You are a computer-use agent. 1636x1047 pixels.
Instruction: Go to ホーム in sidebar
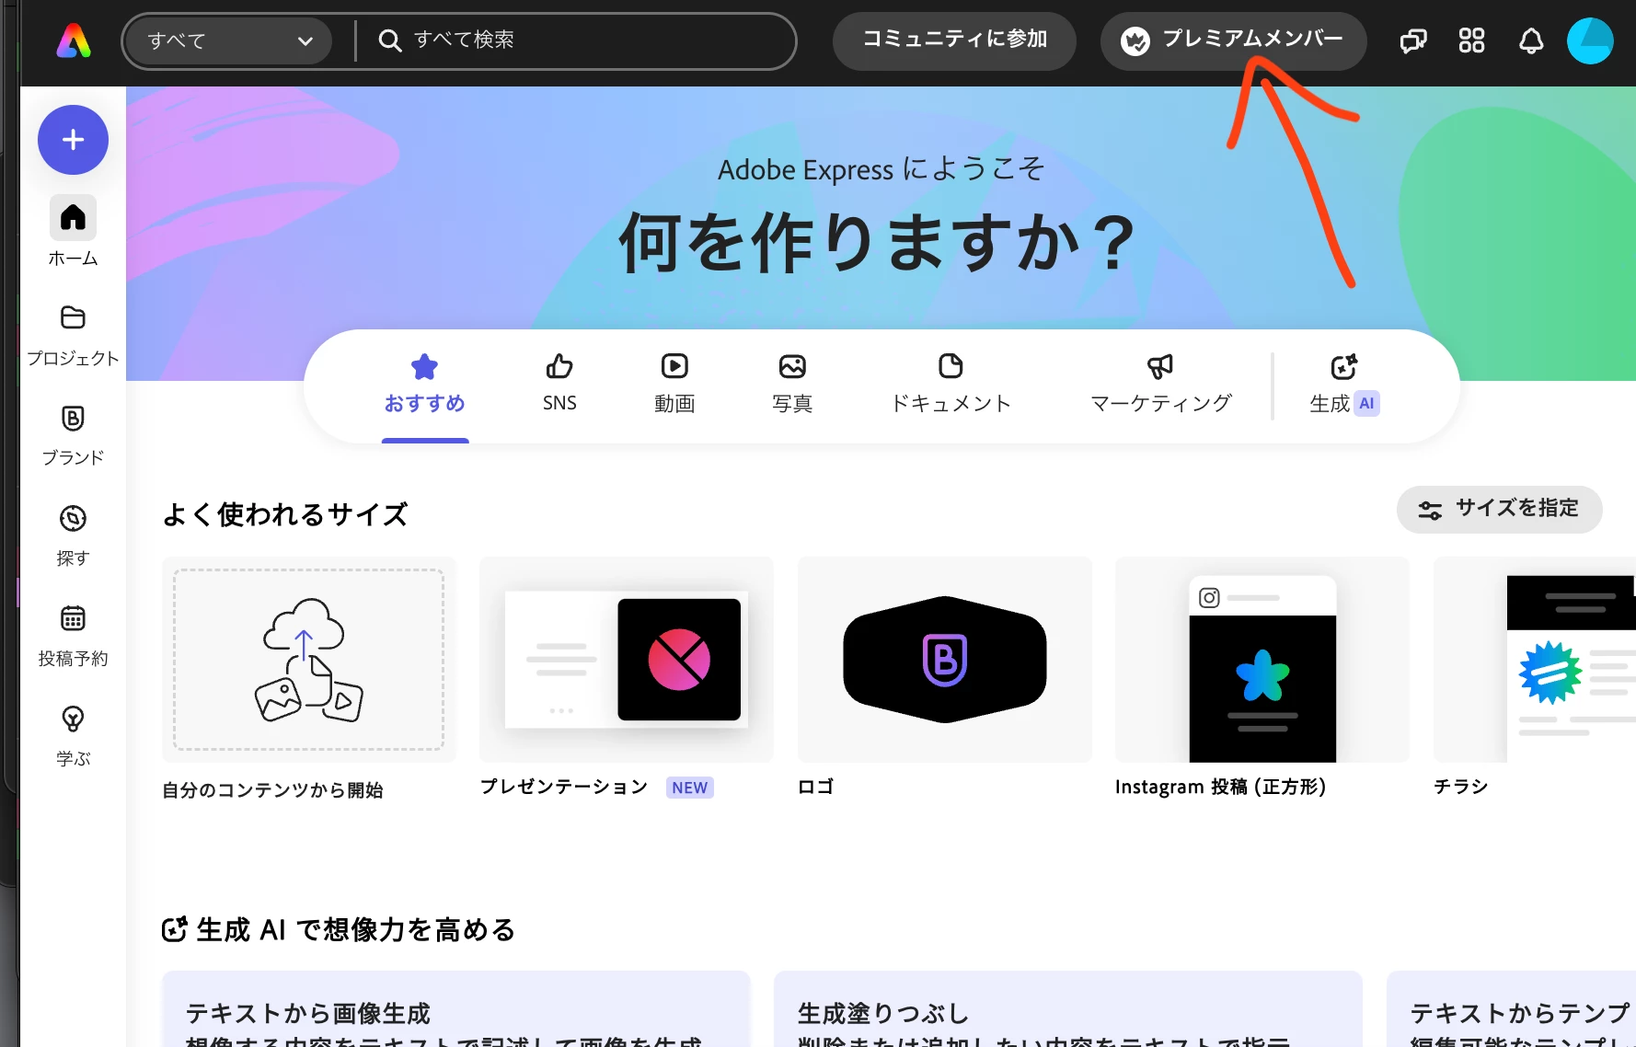click(x=73, y=233)
